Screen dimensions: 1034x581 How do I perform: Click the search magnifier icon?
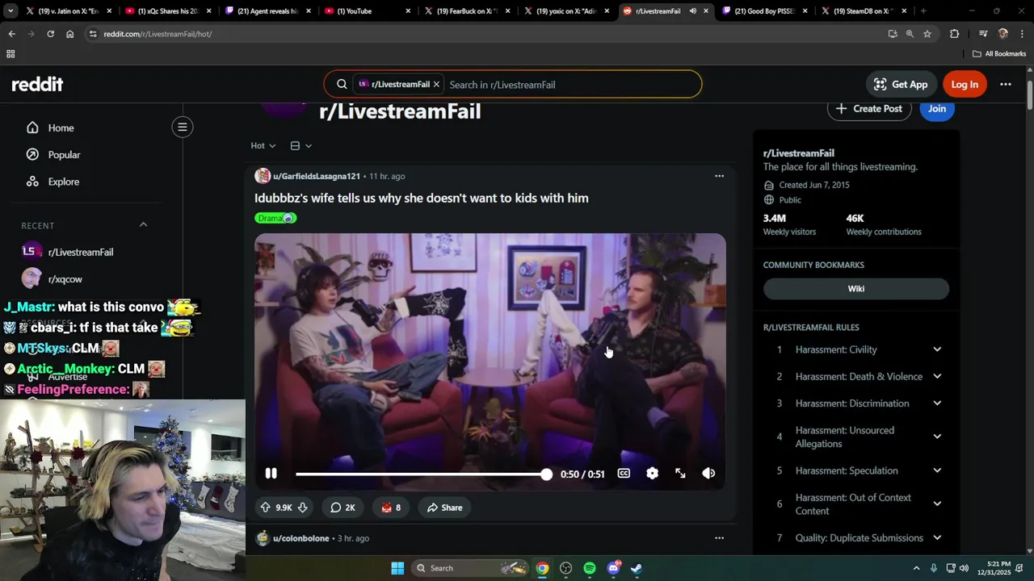click(342, 84)
